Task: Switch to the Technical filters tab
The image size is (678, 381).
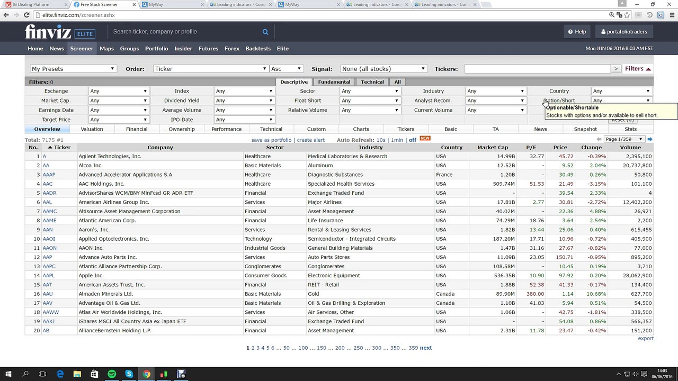Action: (372, 82)
